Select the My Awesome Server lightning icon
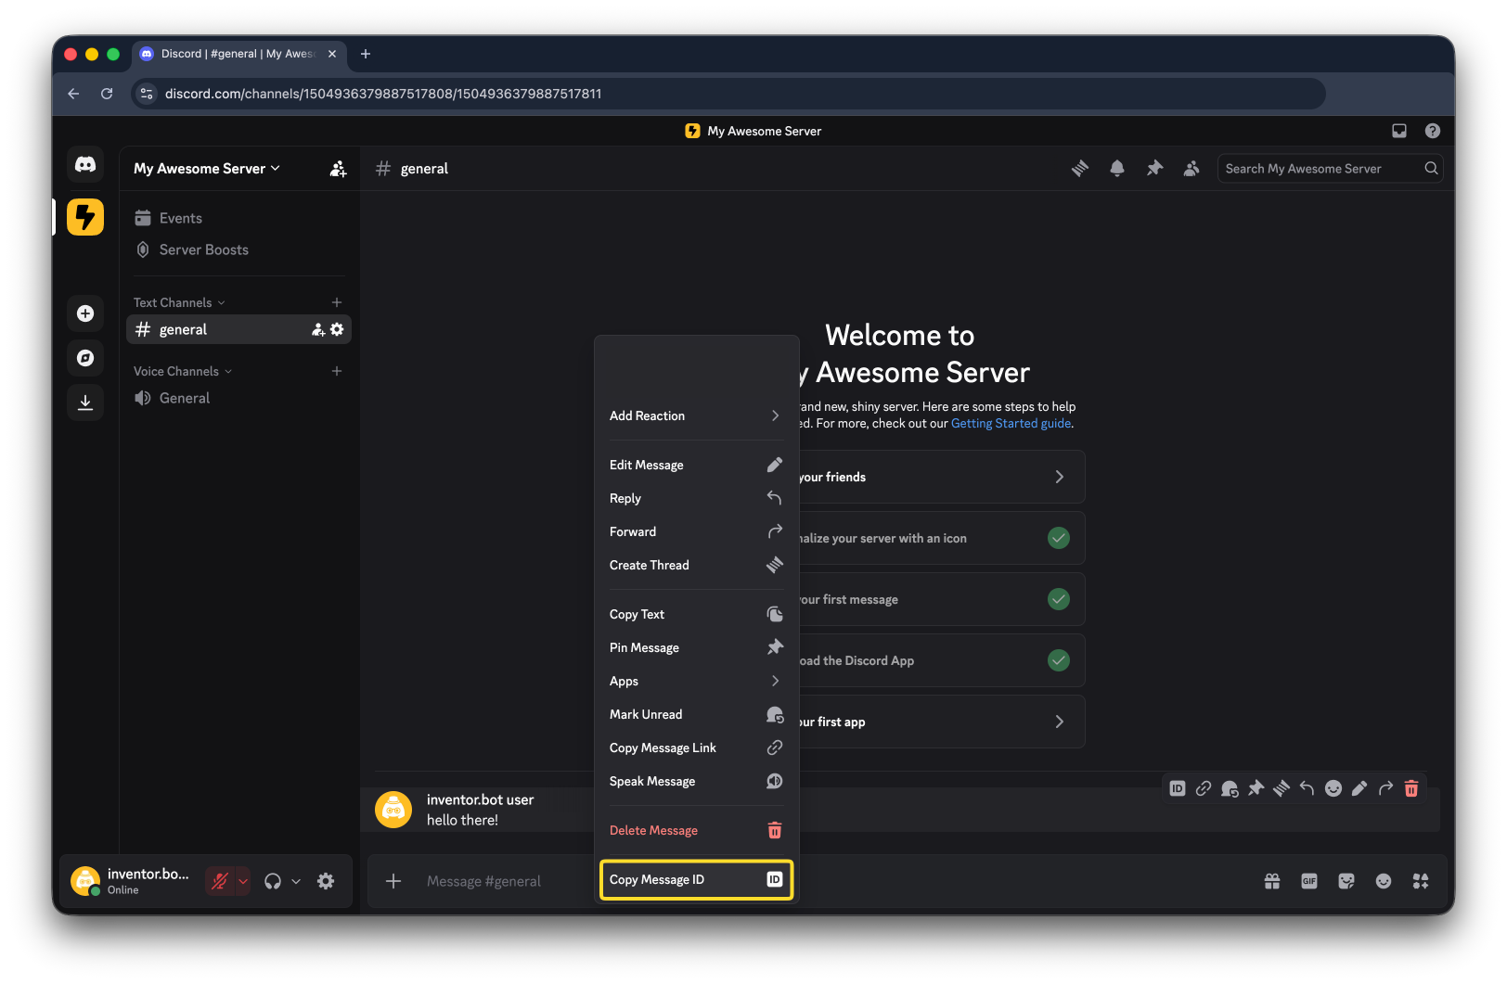Screen dimensions: 1507x984 (85, 217)
